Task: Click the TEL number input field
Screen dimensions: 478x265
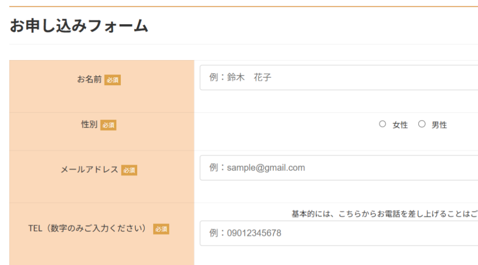Action: (338, 233)
